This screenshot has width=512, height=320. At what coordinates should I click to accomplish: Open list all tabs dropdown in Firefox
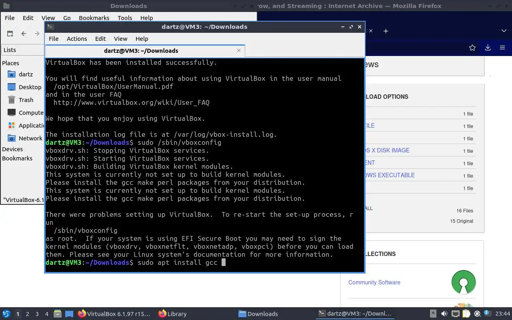tap(504, 31)
